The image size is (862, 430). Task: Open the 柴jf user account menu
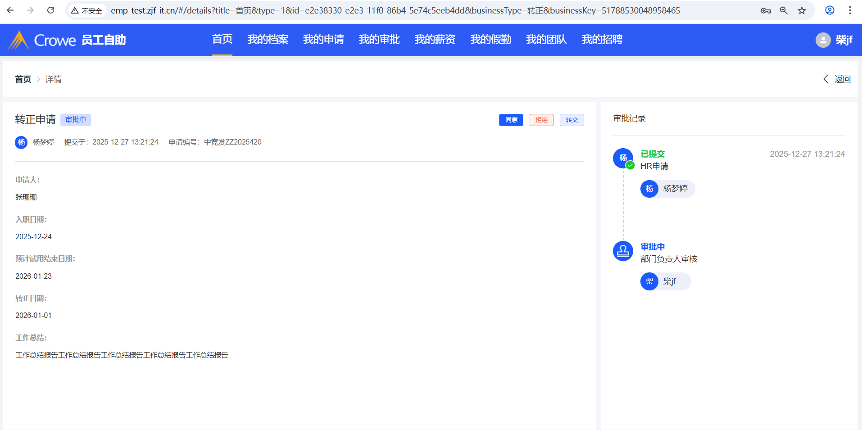(x=835, y=40)
